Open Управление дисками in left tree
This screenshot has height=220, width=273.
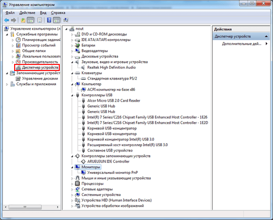point(40,79)
